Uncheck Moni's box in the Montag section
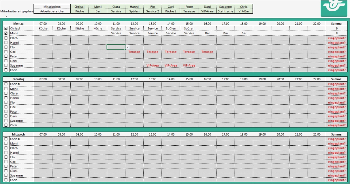The height and width of the screenshot is (184, 350). pyautogui.click(x=5, y=33)
